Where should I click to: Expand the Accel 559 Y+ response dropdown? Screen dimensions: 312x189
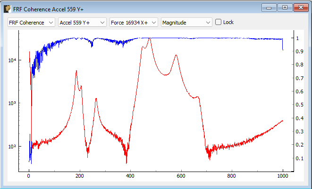pos(82,22)
